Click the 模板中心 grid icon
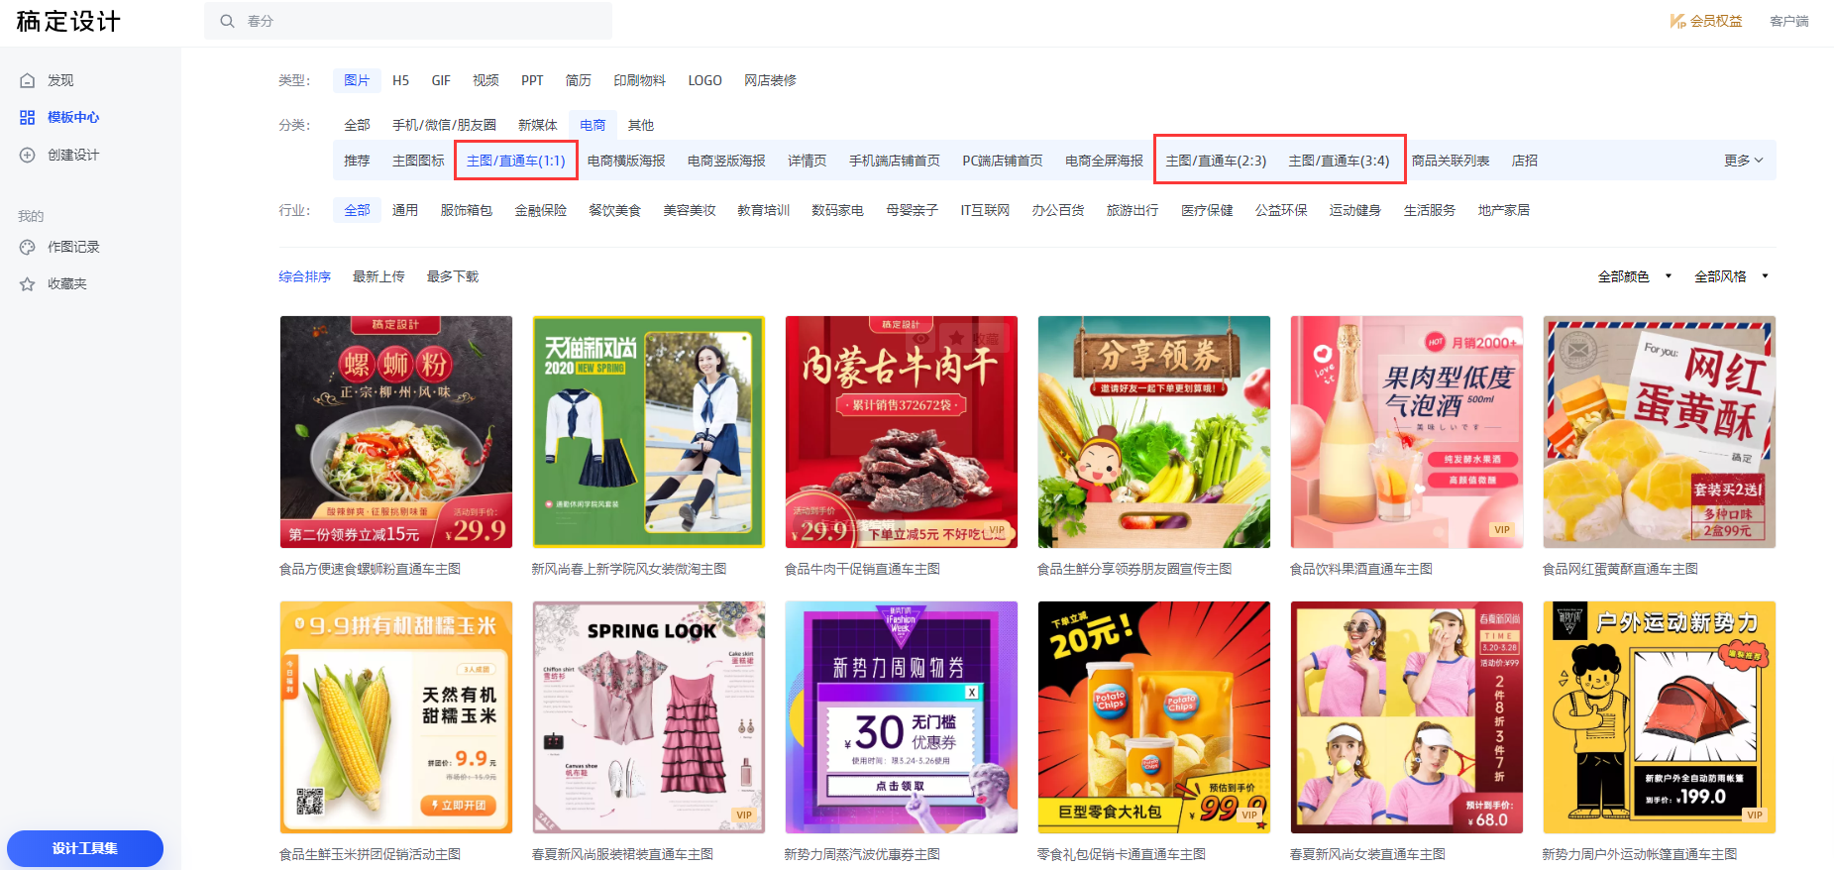 28,117
